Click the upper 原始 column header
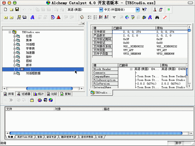The image size is (195, 146). point(172,28)
